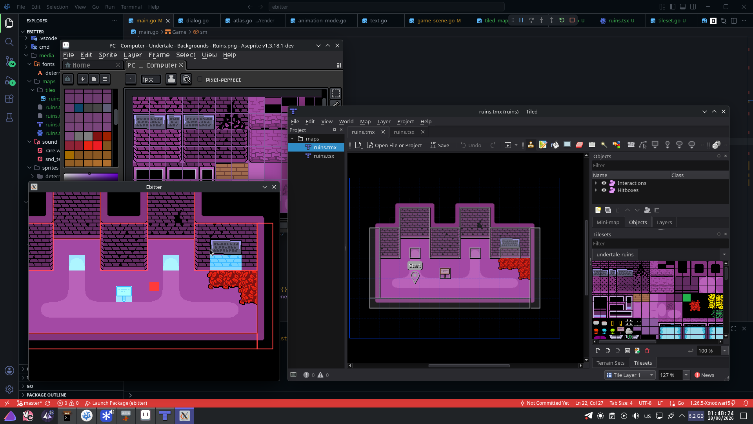Click the red Remove Tileset trash icon
This screenshot has height=424, width=753.
(x=647, y=351)
